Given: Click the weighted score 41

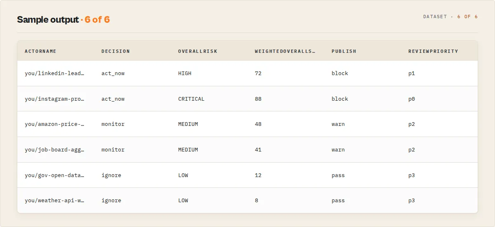Looking at the screenshot, I should pos(258,150).
